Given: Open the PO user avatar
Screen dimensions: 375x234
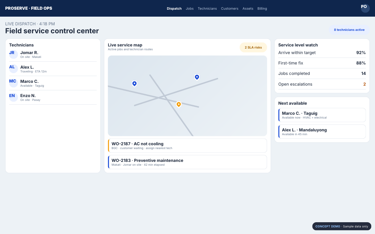Looking at the screenshot, I should point(365,8).
